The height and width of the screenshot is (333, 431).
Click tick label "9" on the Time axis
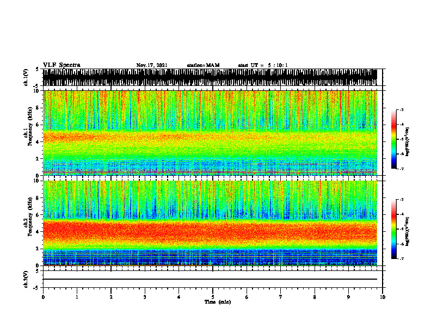tap(348, 297)
